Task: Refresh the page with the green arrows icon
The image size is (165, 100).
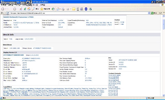Action: (x=25, y=9)
